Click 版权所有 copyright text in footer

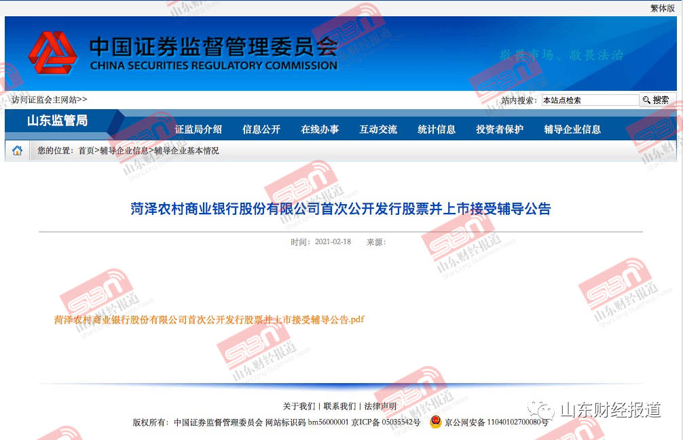[x=150, y=422]
